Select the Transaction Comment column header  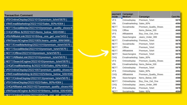coord(38,14)
